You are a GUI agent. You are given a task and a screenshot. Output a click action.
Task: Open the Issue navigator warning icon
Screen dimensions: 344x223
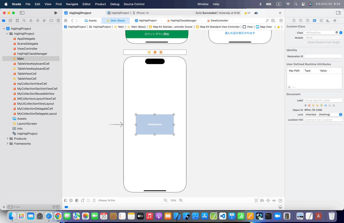coord(31,21)
